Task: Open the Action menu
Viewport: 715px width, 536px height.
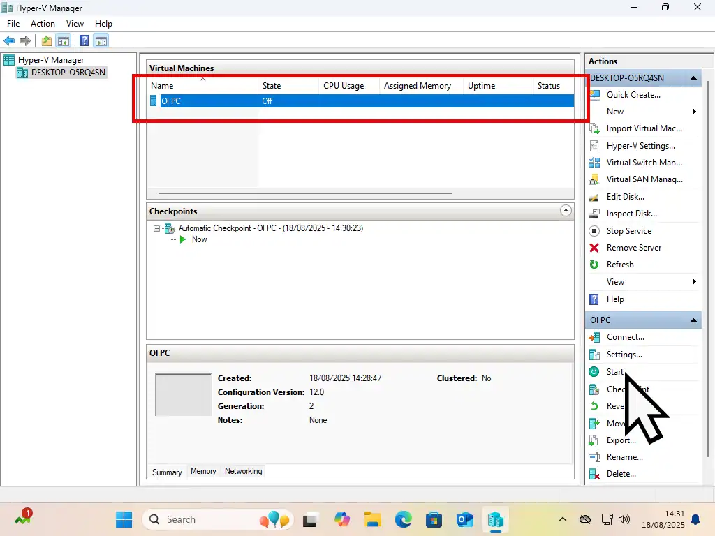Action: (43, 24)
